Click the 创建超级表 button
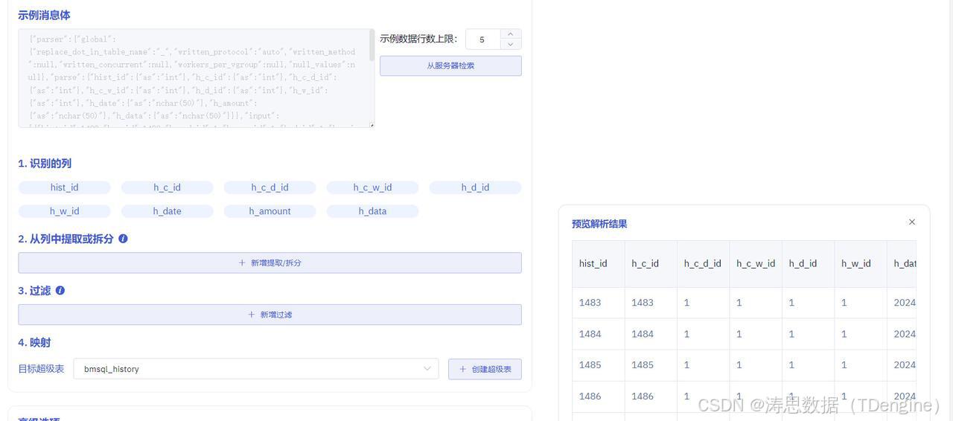This screenshot has height=421, width=953. click(x=485, y=369)
